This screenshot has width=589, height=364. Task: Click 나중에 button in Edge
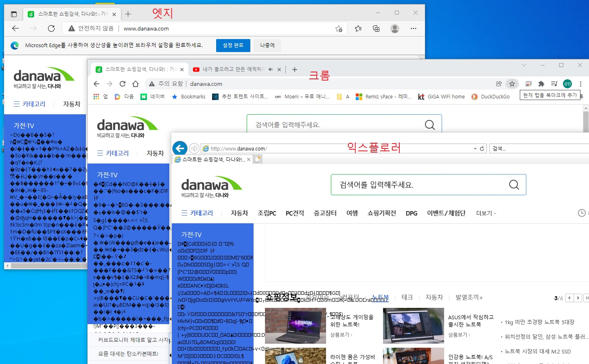click(x=267, y=45)
